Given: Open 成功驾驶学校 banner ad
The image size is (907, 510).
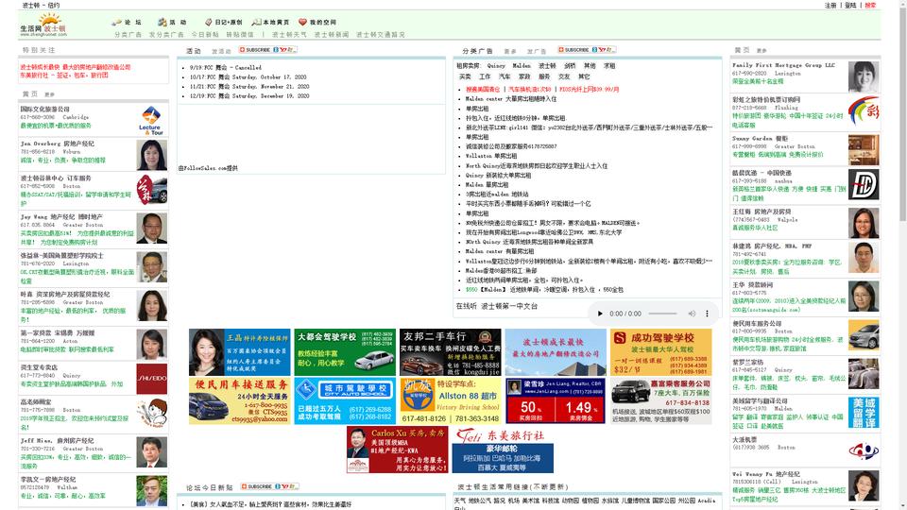Looking at the screenshot, I should (x=661, y=352).
